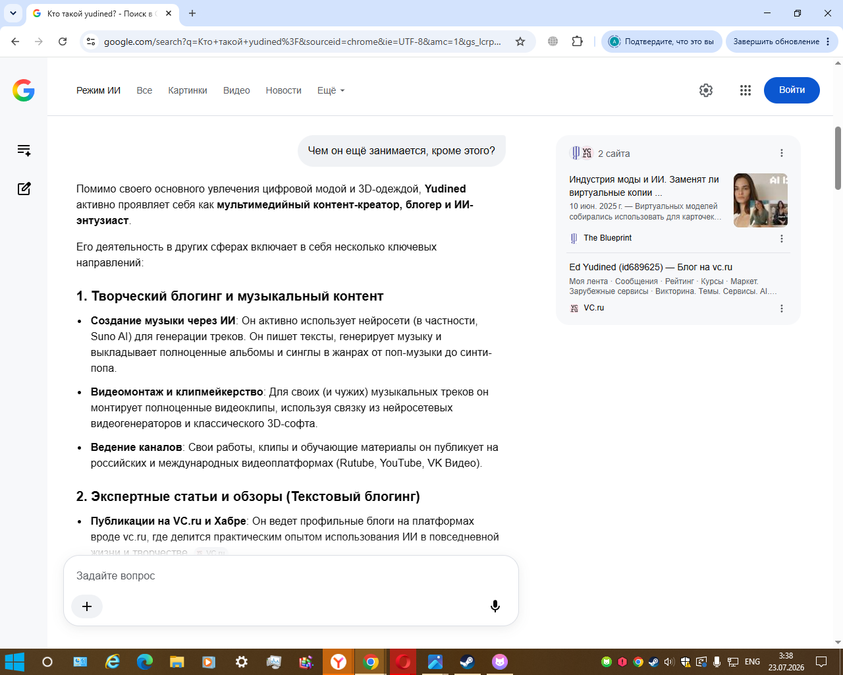
Task: Click the 2 сайта sources label
Action: click(614, 154)
